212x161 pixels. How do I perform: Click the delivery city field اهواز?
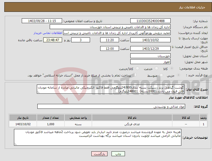point(150,62)
